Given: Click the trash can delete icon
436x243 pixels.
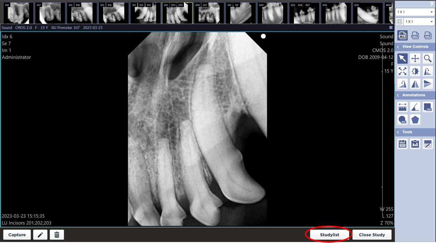Looking at the screenshot, I should (57, 235).
